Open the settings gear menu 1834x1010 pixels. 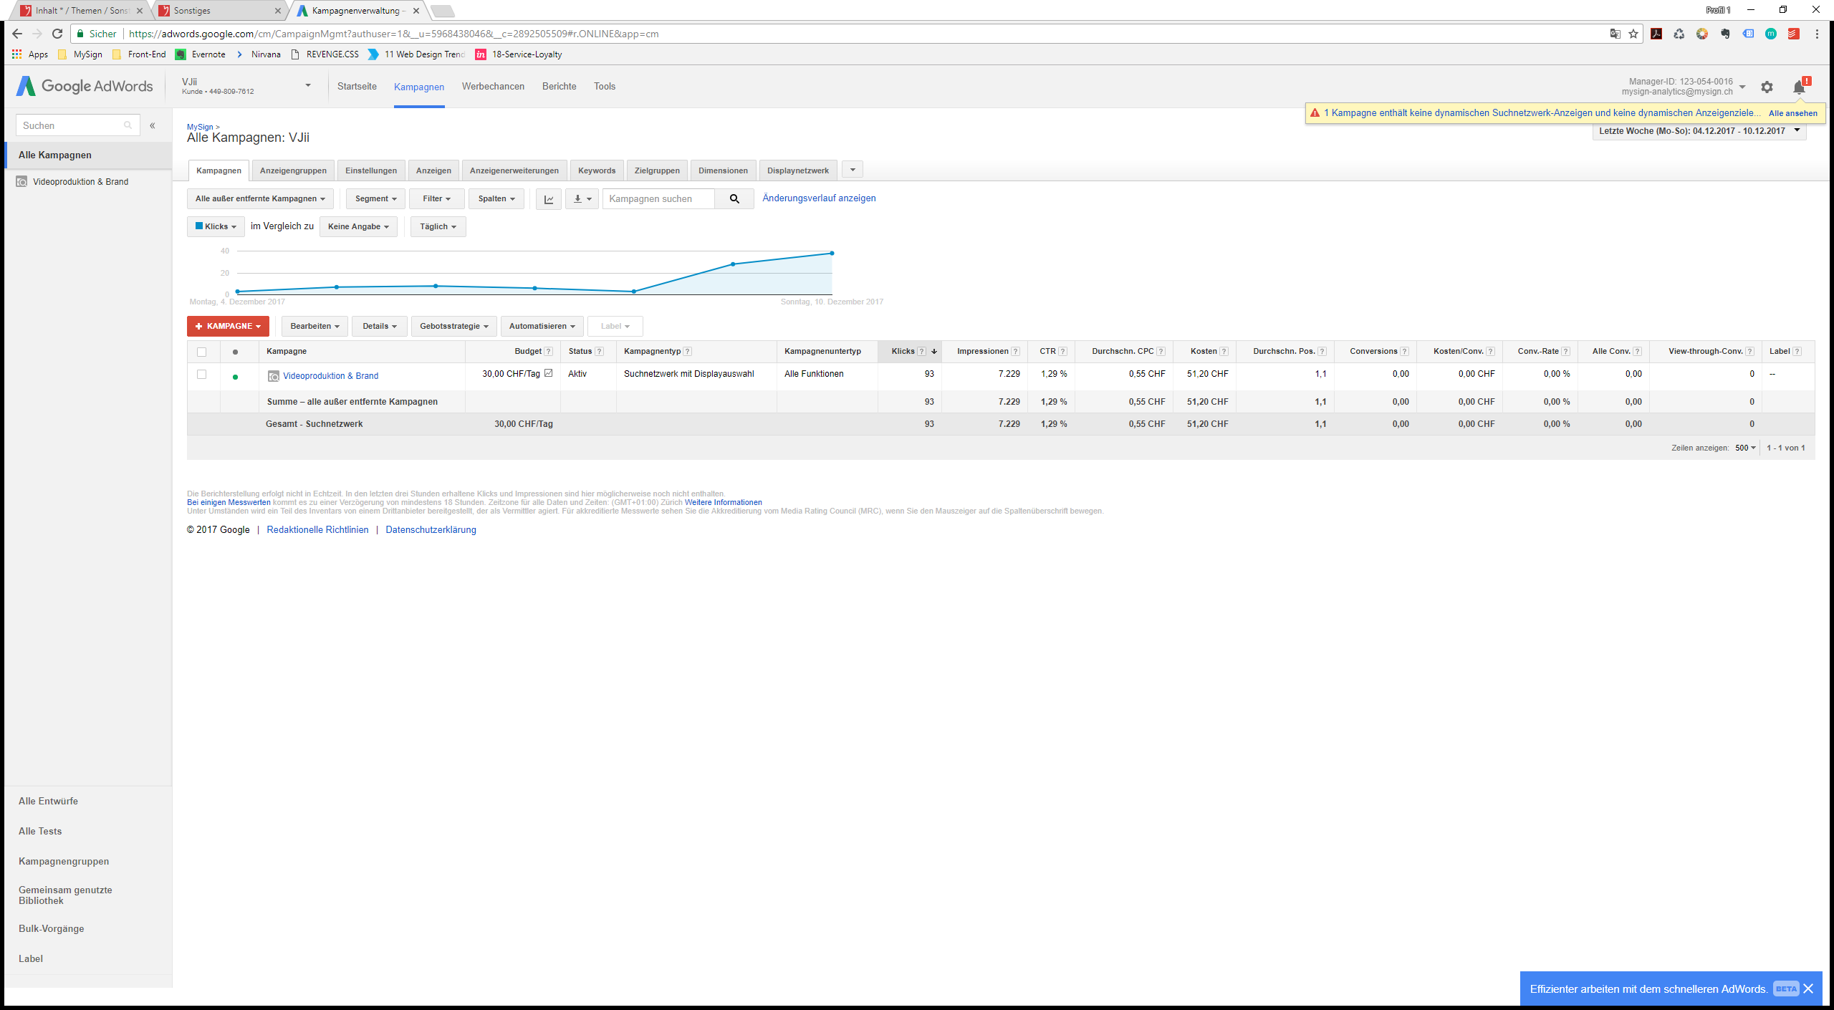1767,87
